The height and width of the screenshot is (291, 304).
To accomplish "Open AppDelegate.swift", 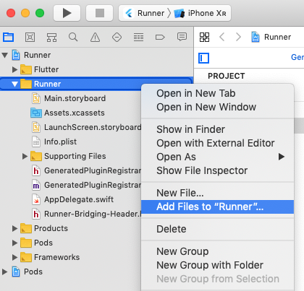I will 72,199.
